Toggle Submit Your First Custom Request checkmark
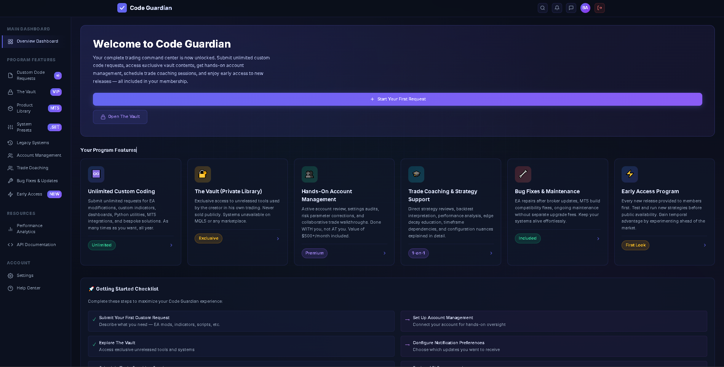 pos(94,319)
